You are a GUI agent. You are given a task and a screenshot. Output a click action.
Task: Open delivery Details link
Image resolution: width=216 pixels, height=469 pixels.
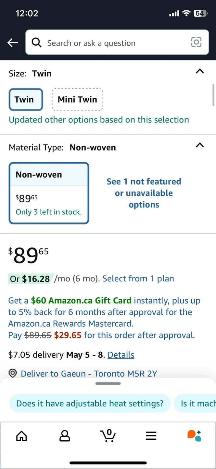click(121, 355)
